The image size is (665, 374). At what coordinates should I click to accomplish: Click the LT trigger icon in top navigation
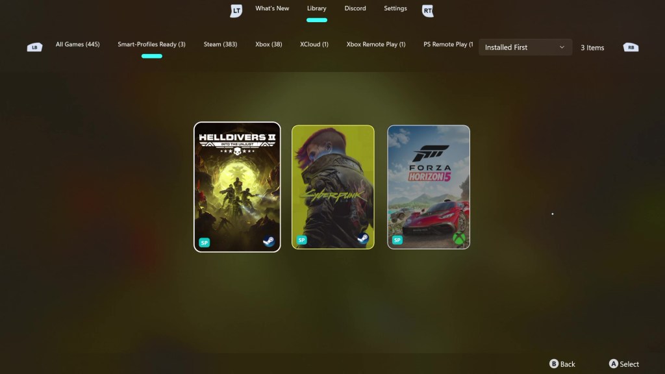point(236,10)
